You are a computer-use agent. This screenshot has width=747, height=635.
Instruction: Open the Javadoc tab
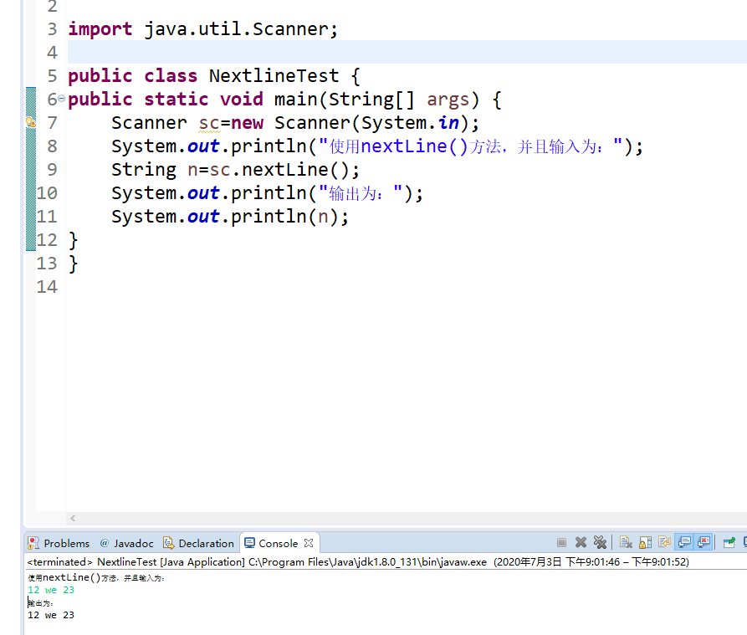(126, 543)
